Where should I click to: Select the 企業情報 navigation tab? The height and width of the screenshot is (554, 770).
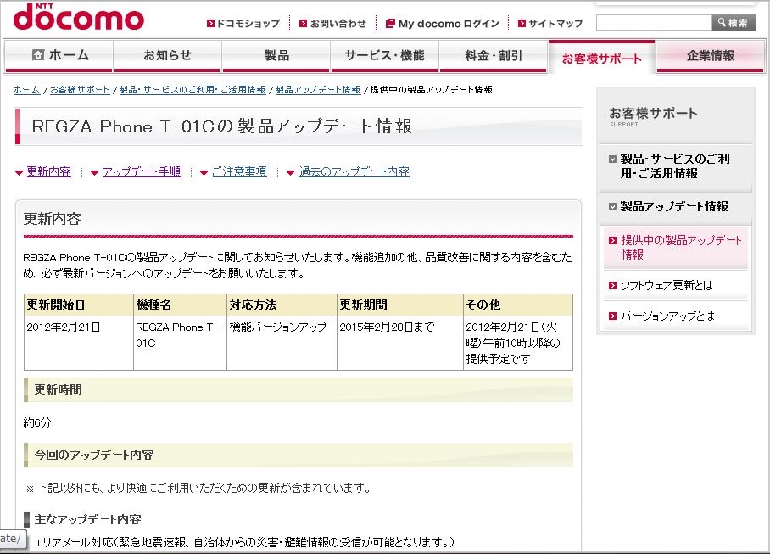pos(711,55)
